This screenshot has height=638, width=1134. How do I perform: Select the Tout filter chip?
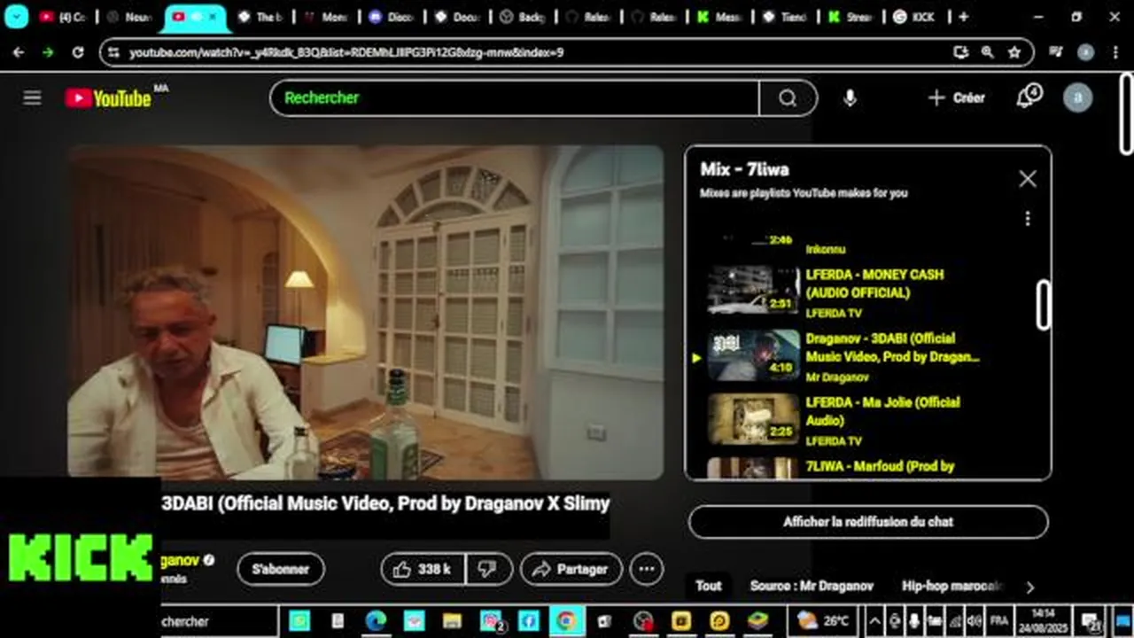pyautogui.click(x=708, y=586)
